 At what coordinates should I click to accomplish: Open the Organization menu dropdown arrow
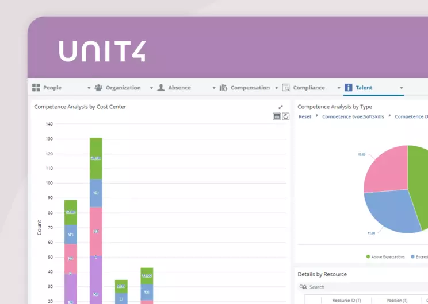pos(151,88)
